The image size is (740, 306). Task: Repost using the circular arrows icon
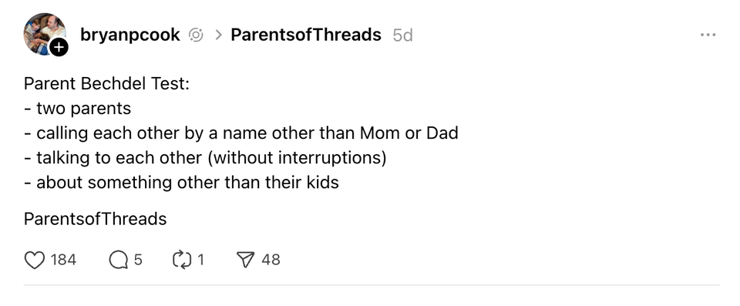coord(182,260)
